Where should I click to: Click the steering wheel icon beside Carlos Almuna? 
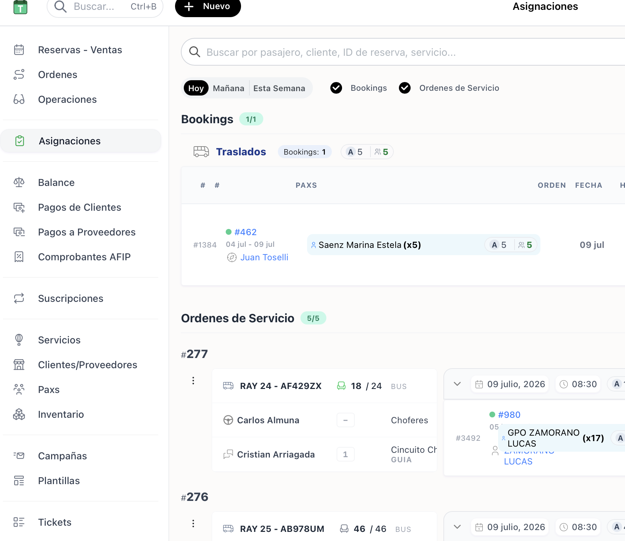tap(228, 420)
